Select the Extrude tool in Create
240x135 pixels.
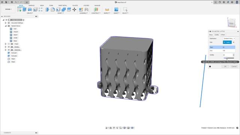(24, 9)
